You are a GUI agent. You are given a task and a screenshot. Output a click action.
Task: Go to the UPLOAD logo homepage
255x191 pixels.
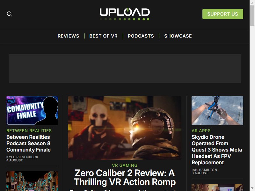[x=125, y=14]
